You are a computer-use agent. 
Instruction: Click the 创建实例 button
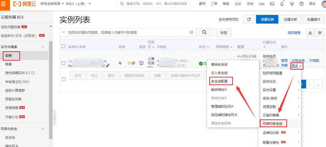(267, 19)
